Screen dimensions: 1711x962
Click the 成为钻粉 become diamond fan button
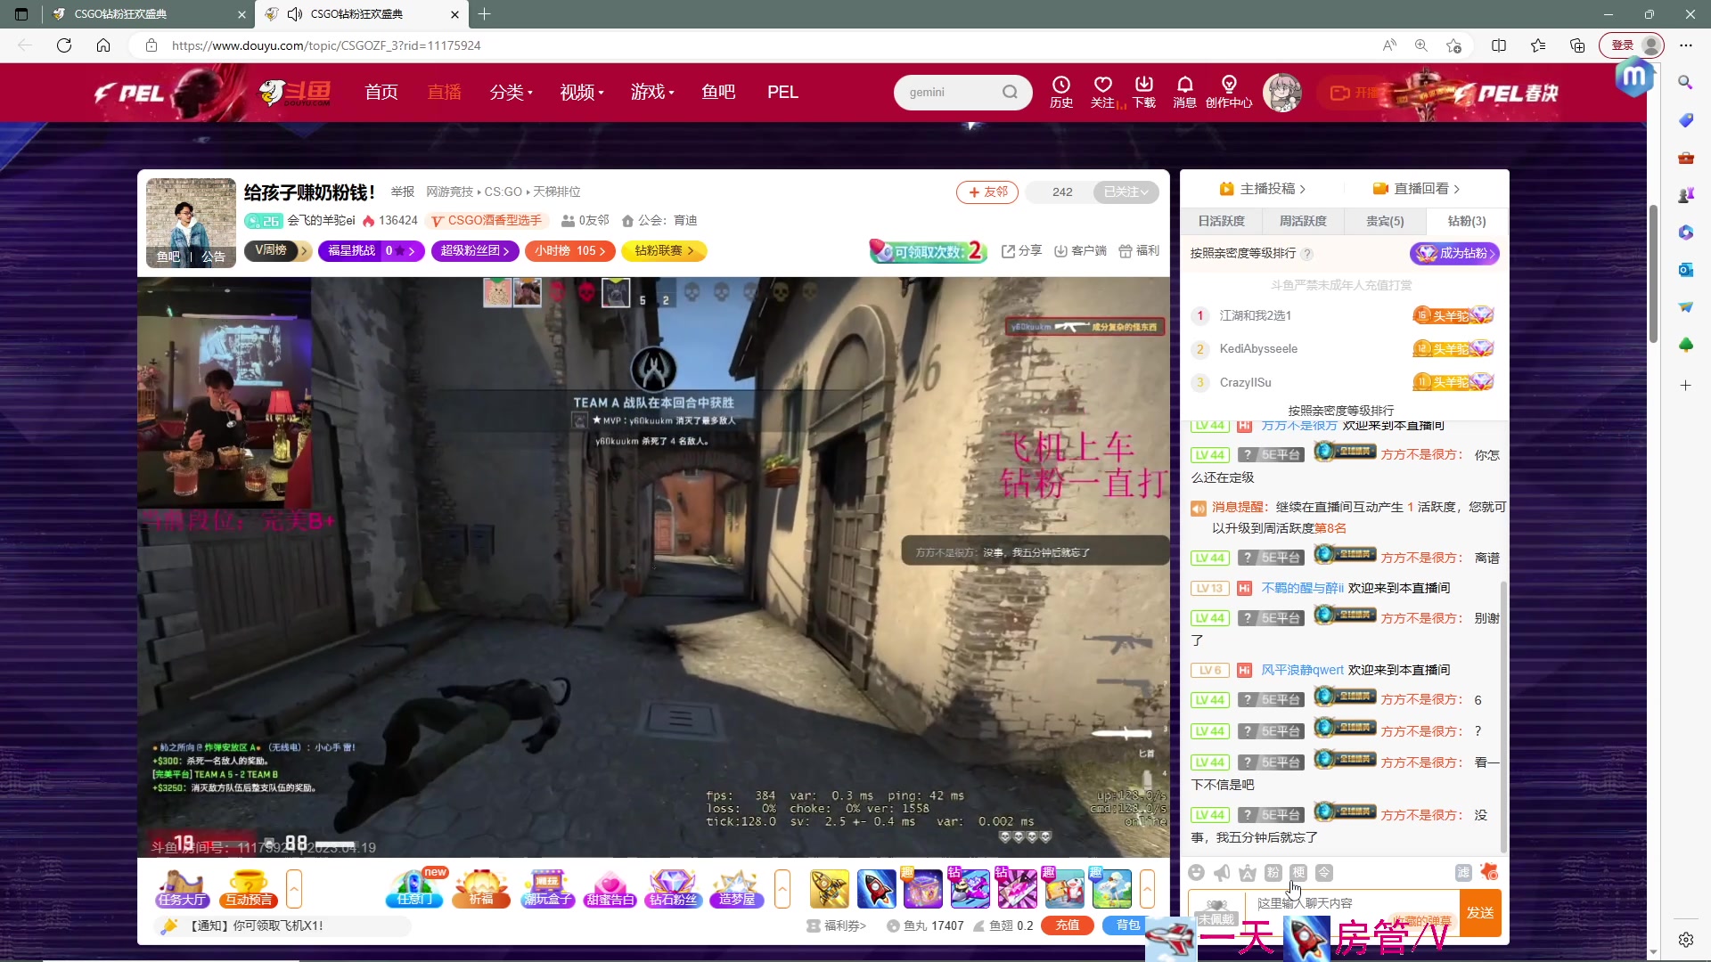pyautogui.click(x=1454, y=253)
